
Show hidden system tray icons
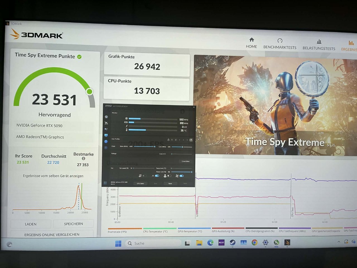pyautogui.click(x=339, y=242)
